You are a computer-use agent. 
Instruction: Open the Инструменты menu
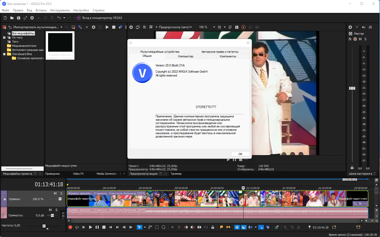[x=60, y=10]
